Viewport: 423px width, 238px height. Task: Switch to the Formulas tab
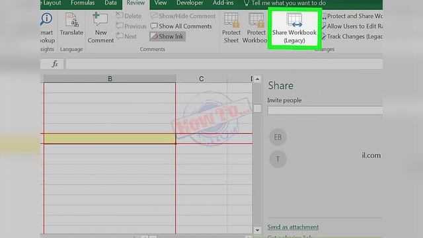83,3
